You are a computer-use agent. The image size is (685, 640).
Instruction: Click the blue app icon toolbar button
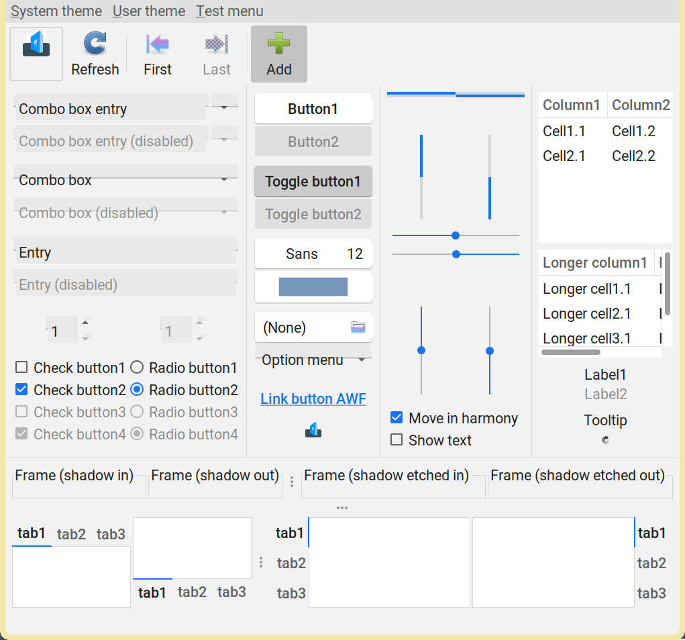[36, 54]
